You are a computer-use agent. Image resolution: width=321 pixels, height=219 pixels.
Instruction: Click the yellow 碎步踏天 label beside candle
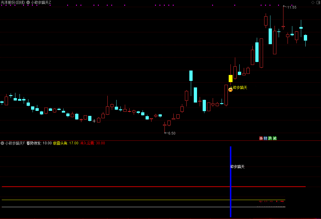coord(240,87)
